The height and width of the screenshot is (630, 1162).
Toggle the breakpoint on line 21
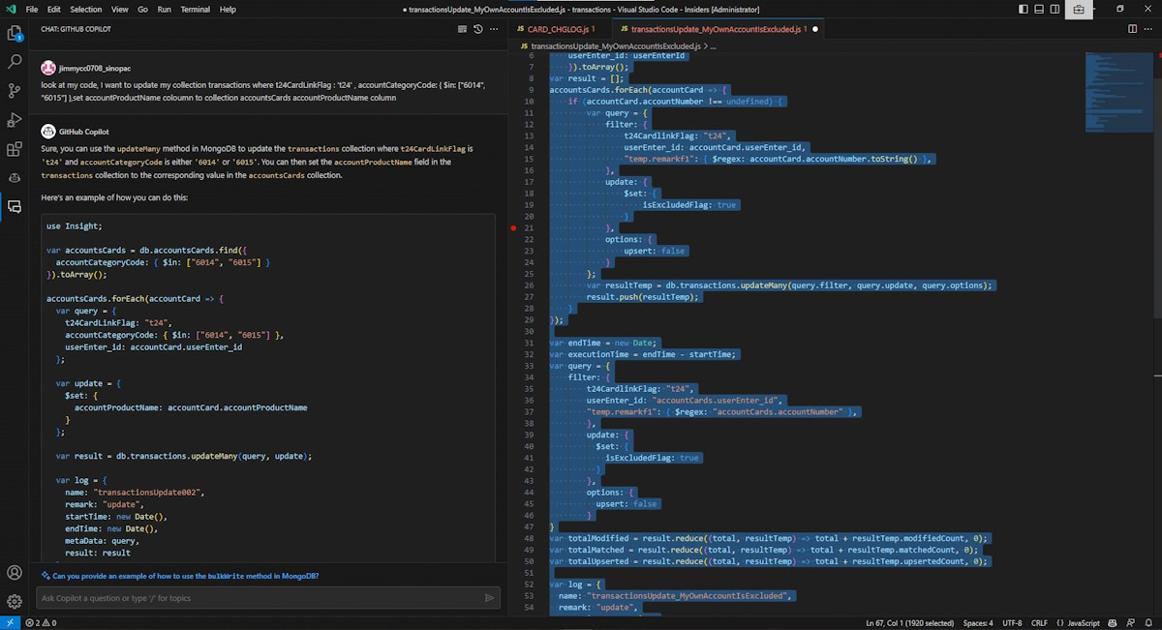point(513,227)
